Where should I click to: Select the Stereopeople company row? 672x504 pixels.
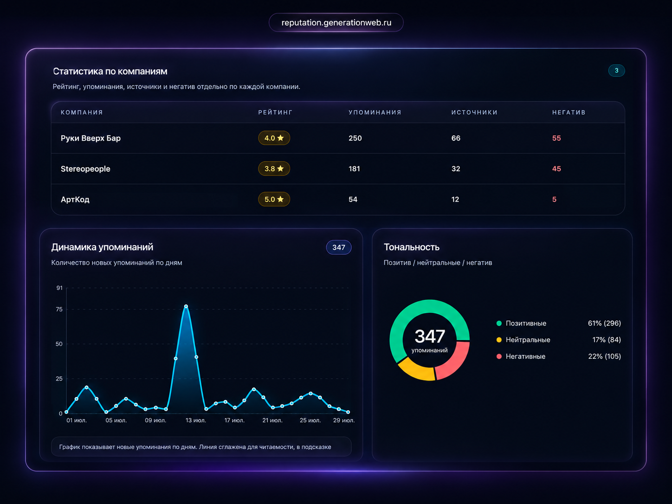338,168
